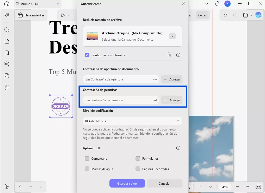Click the page up arrow
Screen dimensions: 265x193
point(200,186)
